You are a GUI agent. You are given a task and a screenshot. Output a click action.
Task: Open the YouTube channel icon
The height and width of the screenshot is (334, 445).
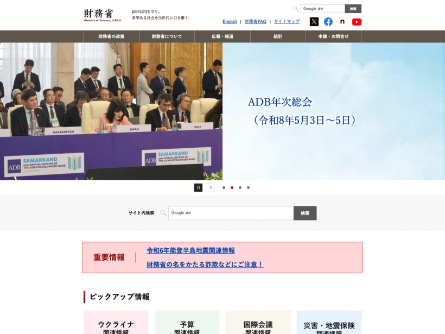[357, 22]
